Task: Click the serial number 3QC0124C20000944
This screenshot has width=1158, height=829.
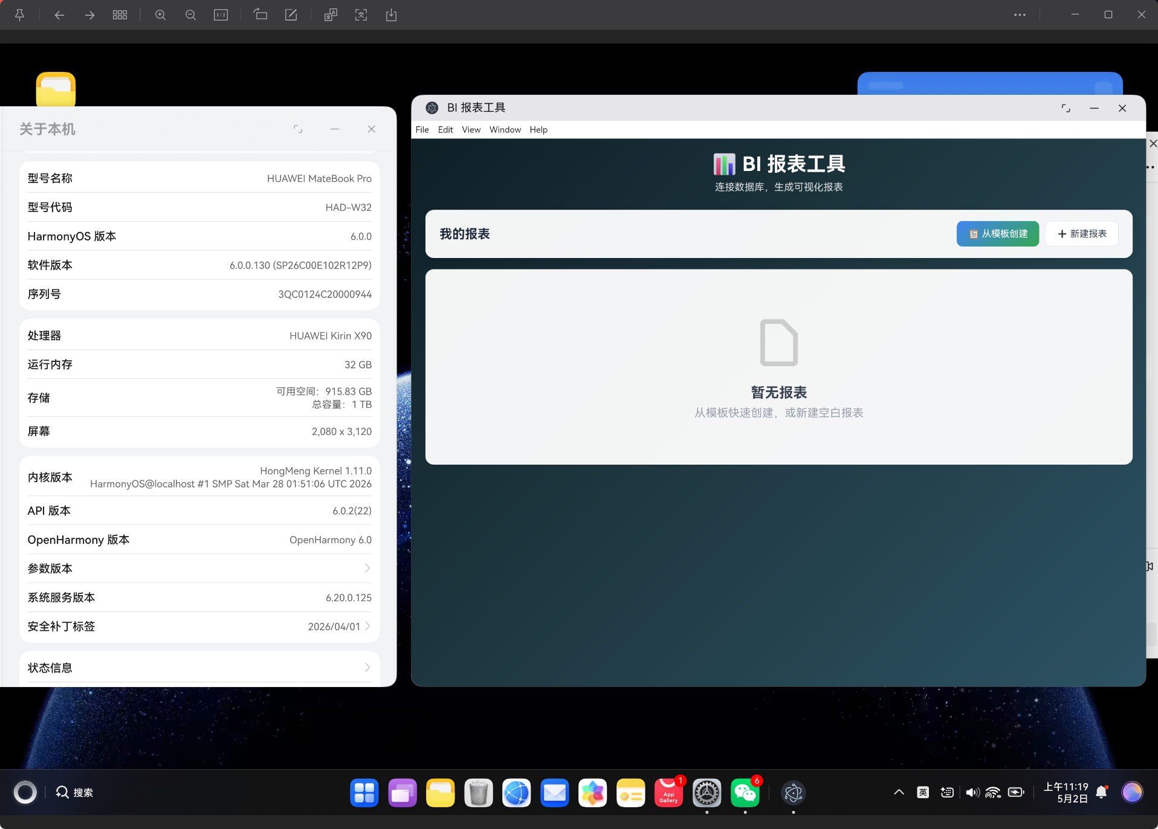Action: (325, 294)
